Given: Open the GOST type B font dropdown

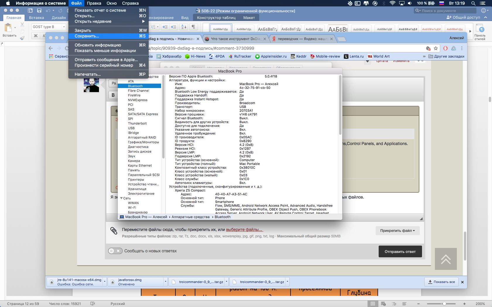Looking at the screenshot, I should (64, 27).
